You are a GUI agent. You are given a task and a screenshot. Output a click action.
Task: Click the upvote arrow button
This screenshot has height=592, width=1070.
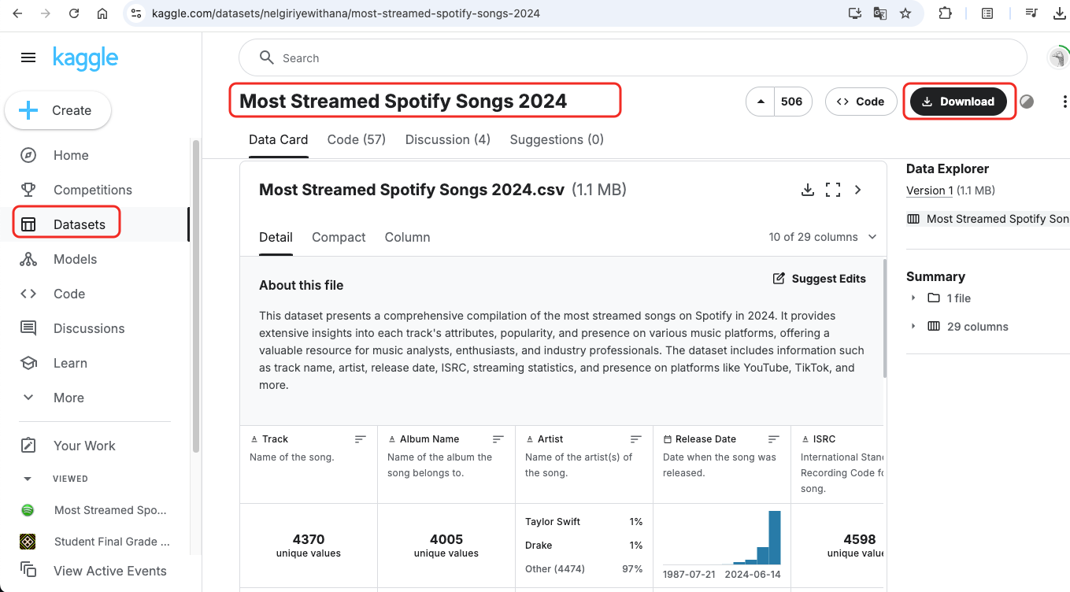[761, 102]
